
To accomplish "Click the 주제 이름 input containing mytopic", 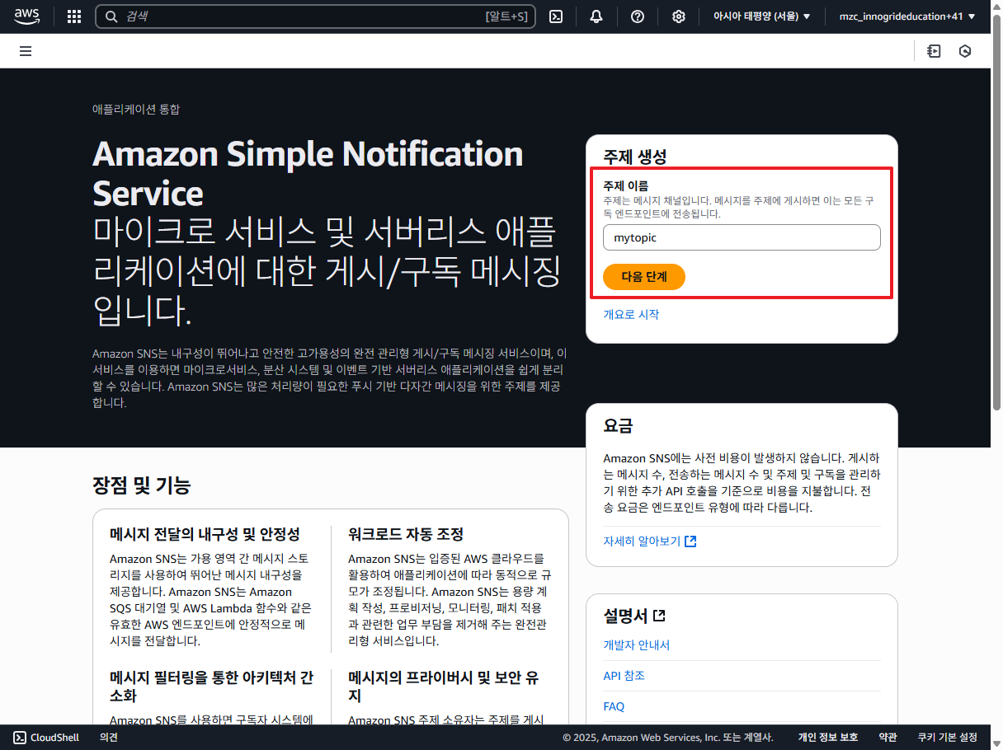I will pos(742,237).
